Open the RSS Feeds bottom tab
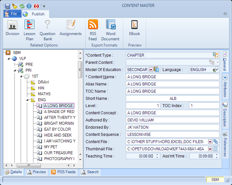Screen dimensions: 232x185 pos(64,172)
